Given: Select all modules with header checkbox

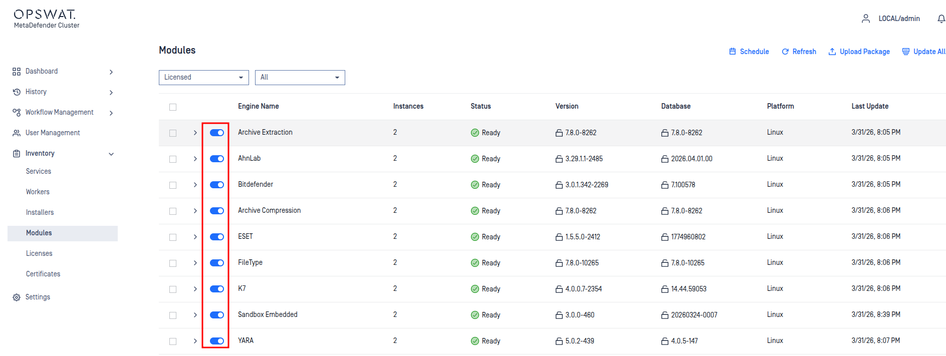Looking at the screenshot, I should point(173,107).
